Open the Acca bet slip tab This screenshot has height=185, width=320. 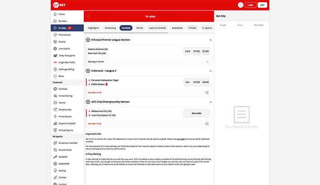[x=240, y=25]
